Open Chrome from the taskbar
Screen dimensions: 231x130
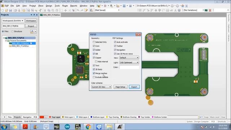coord(88,127)
